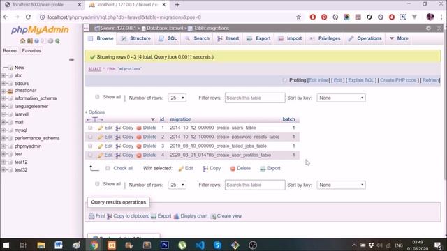Viewport: 447px width, 251px height.
Task: Open the Insert tab
Action: (228, 38)
